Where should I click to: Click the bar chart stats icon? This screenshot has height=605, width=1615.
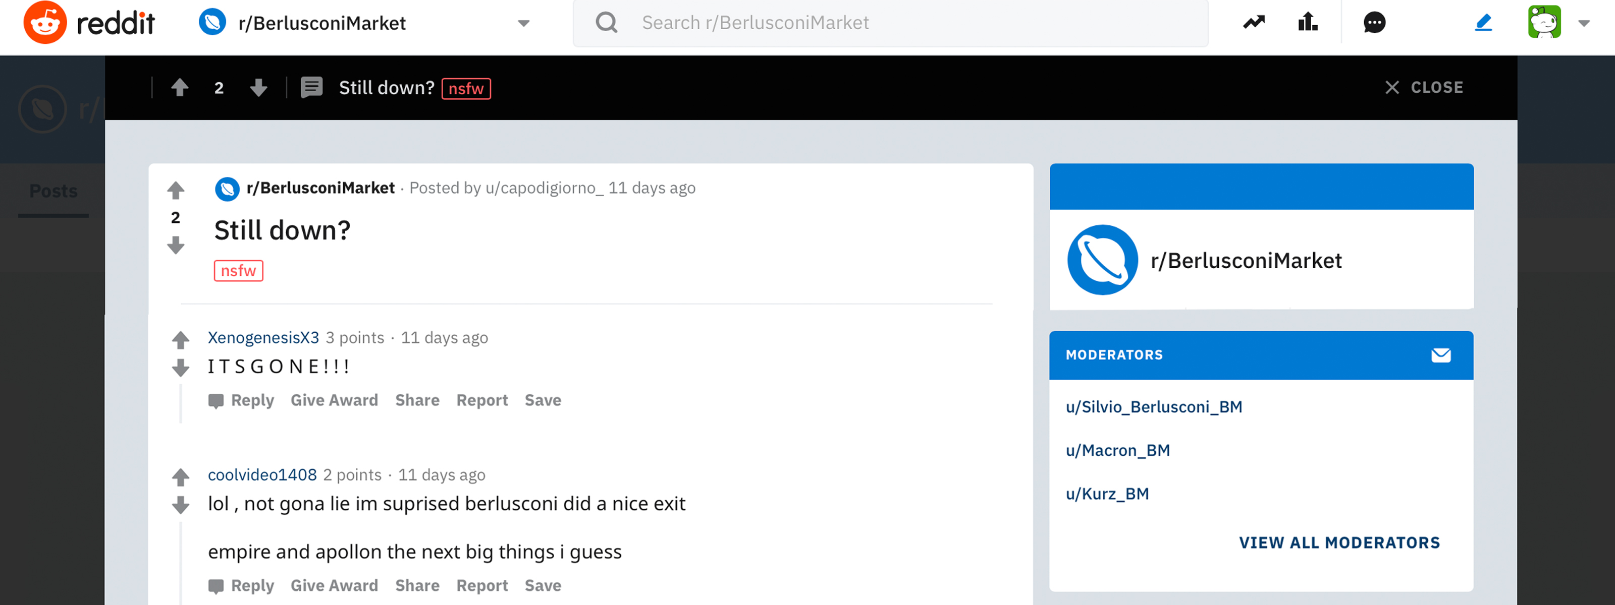point(1310,23)
